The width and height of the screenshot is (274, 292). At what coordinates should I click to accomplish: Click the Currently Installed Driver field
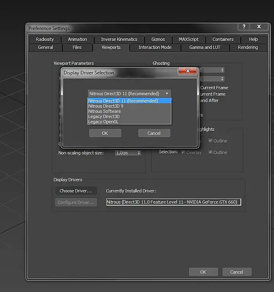(x=174, y=202)
